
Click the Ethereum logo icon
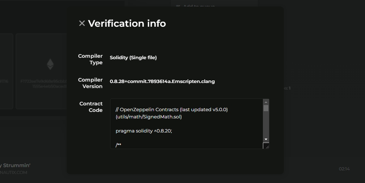tap(50, 64)
